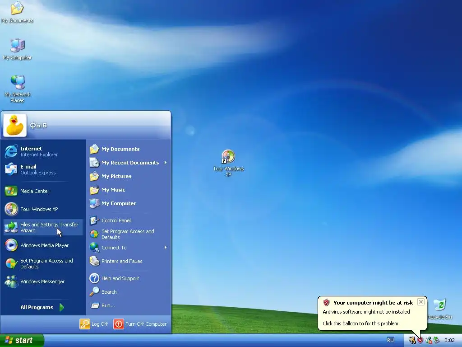Open Media Center in Start menu
The image size is (462, 347).
tap(43, 191)
